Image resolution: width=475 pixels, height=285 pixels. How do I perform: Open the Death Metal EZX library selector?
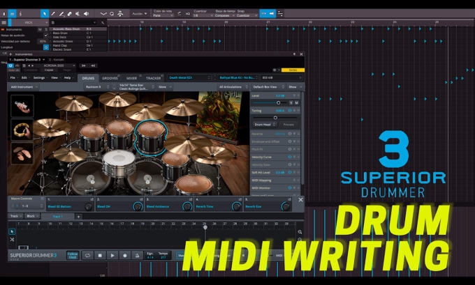point(189,77)
